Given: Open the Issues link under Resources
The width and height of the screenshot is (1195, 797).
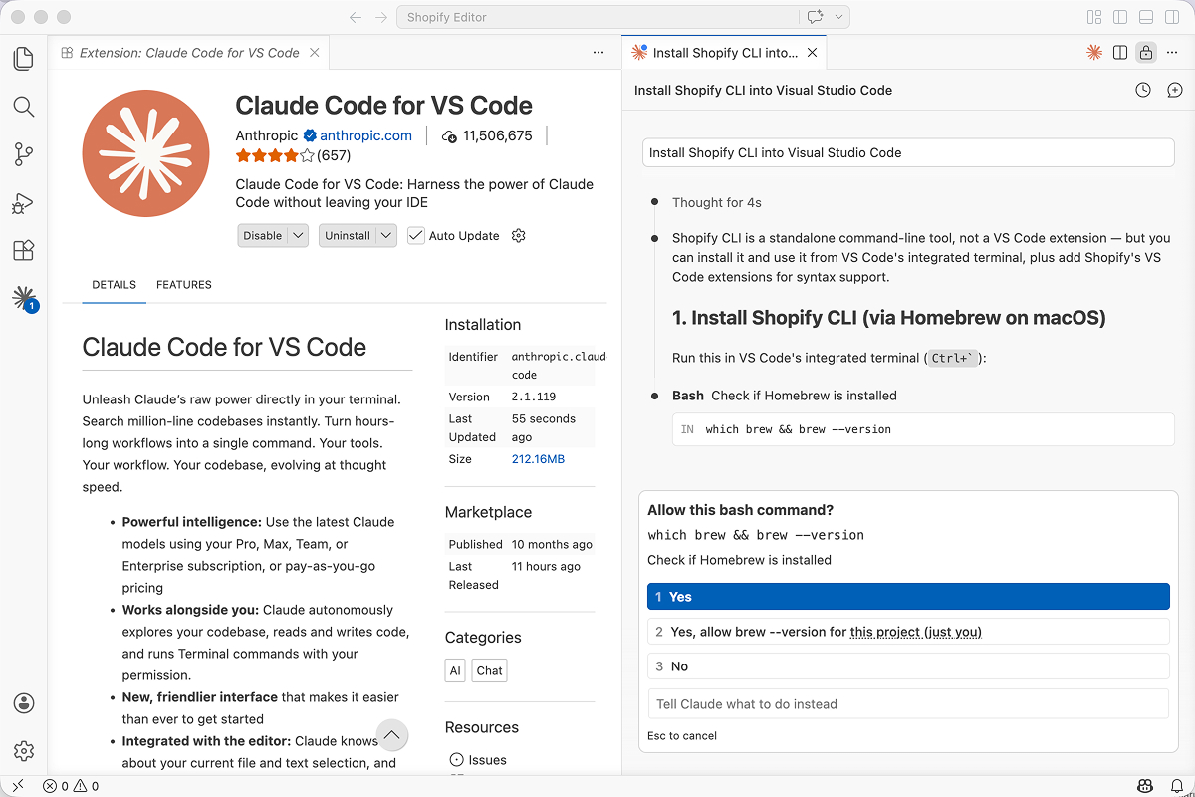Looking at the screenshot, I should [x=485, y=759].
